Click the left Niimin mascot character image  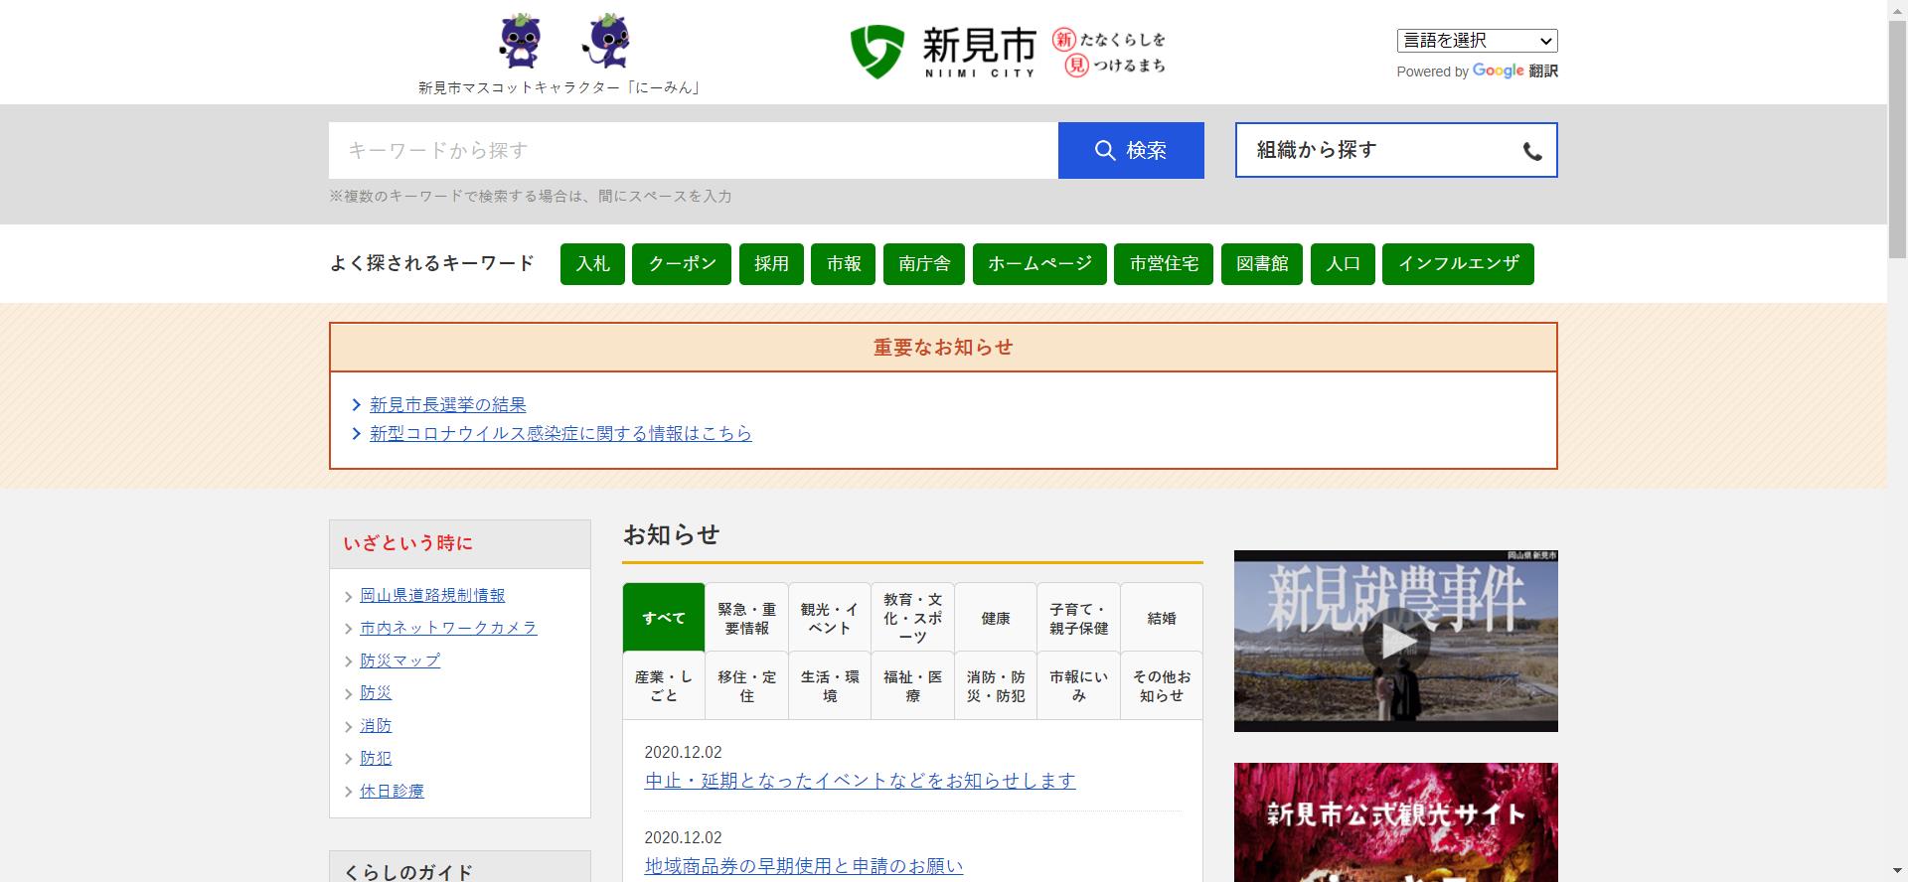[520, 41]
